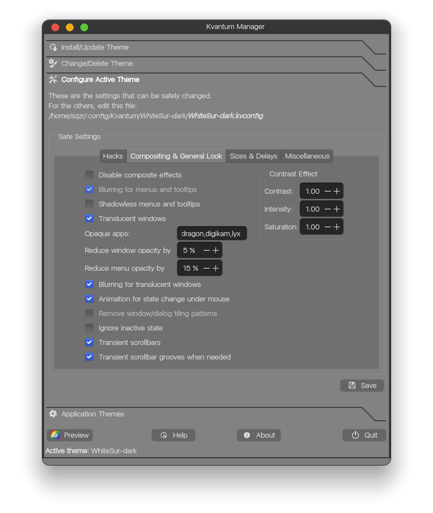
Task: Increase Reduce menu opacity with plus
Action: [215, 269]
